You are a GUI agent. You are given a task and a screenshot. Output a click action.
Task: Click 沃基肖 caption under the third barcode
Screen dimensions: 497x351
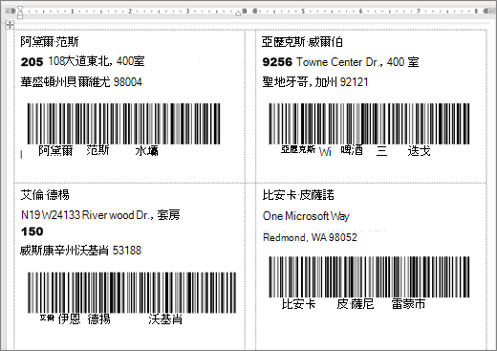[165, 319]
